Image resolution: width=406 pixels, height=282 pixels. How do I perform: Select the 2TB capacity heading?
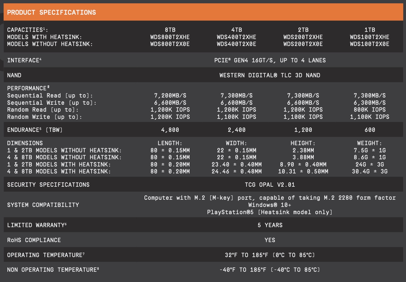click(x=303, y=30)
